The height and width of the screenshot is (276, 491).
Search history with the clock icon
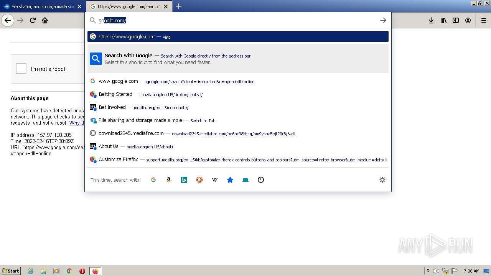click(x=261, y=180)
